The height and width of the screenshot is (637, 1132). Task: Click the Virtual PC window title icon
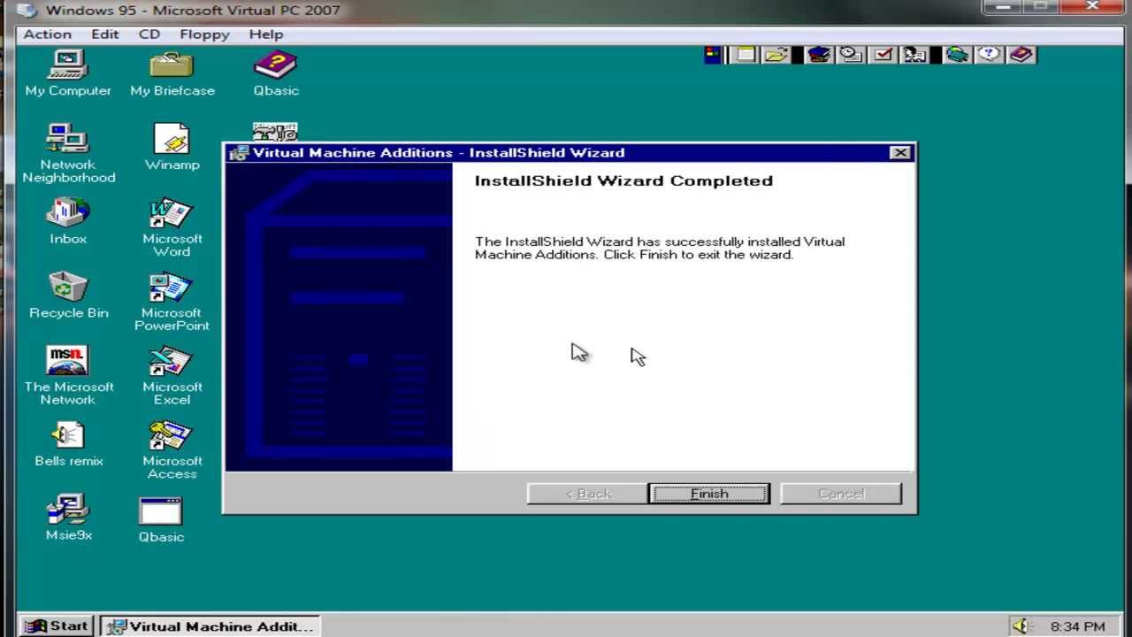[x=27, y=11]
